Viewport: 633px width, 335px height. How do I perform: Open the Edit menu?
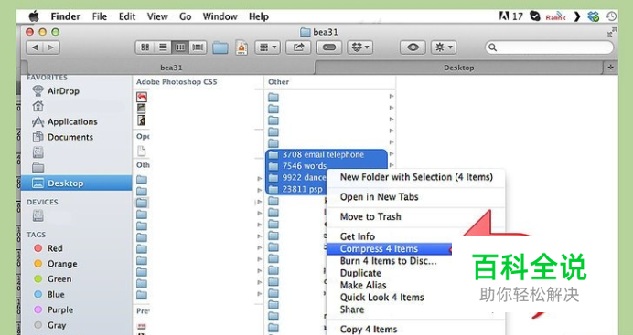click(127, 16)
